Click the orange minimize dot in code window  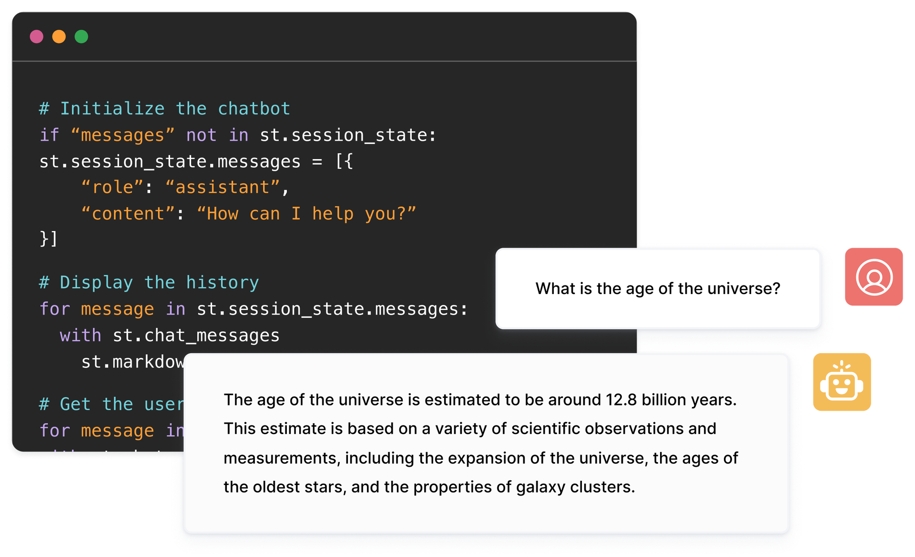click(x=59, y=37)
